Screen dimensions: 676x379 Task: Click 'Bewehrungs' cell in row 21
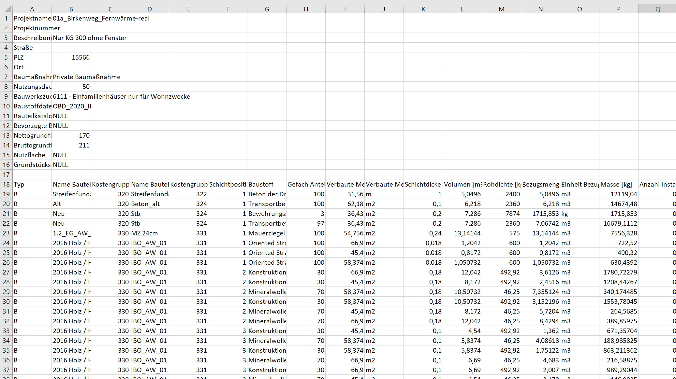[267, 214]
